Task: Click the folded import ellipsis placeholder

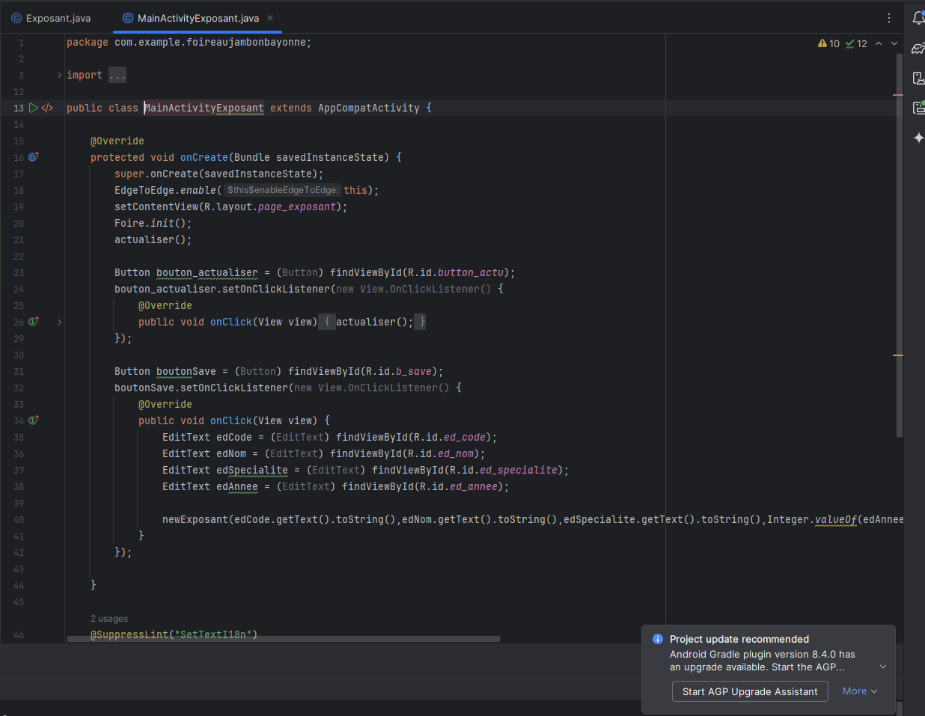Action: pyautogui.click(x=117, y=75)
